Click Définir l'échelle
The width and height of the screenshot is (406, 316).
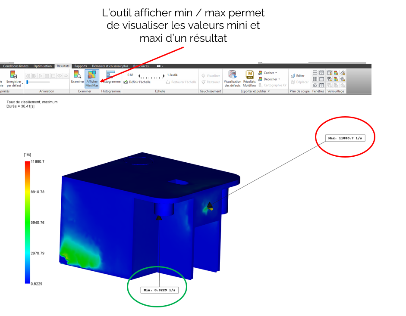[x=137, y=82]
